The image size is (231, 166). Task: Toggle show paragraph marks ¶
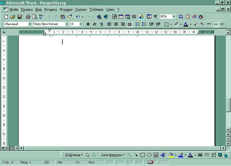coord(156,17)
